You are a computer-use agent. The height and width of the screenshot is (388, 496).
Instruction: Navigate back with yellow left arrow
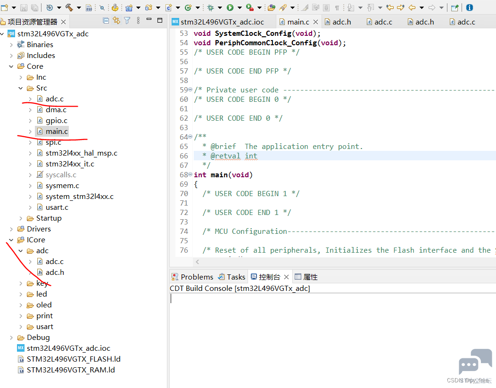coord(412,7)
